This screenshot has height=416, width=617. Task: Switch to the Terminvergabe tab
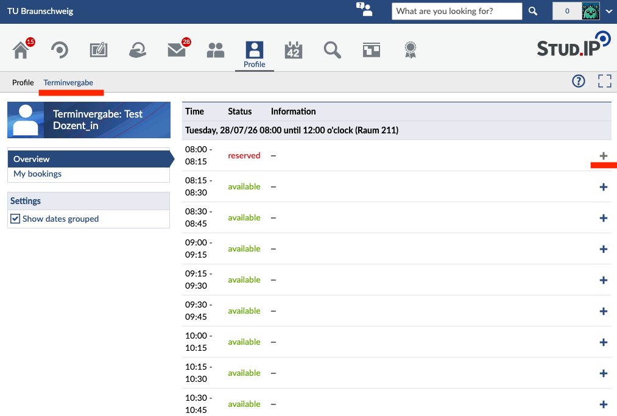[x=68, y=83]
